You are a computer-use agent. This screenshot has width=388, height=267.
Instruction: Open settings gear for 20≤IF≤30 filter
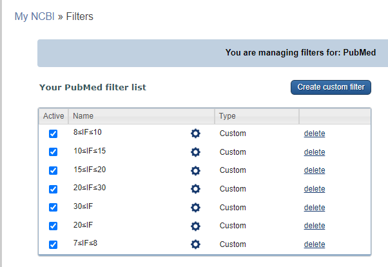(196, 189)
